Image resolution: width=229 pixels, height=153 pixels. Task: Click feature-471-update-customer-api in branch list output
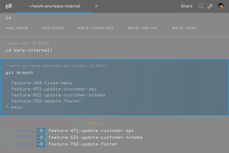[54, 89]
